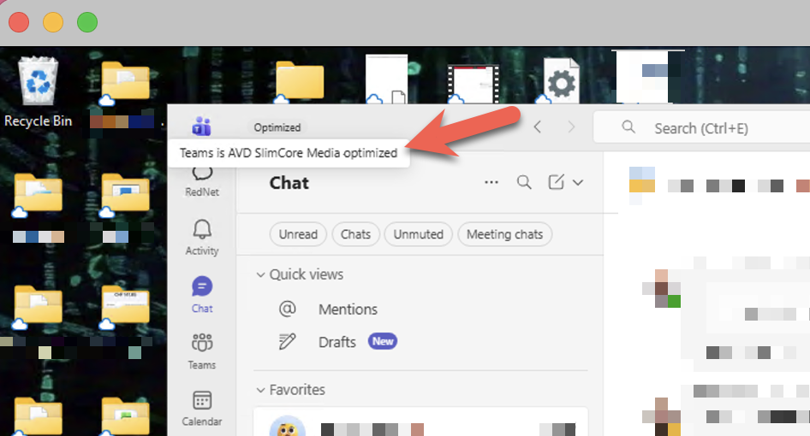This screenshot has width=810, height=436.
Task: Toggle the Unread filter chip
Action: coord(298,234)
